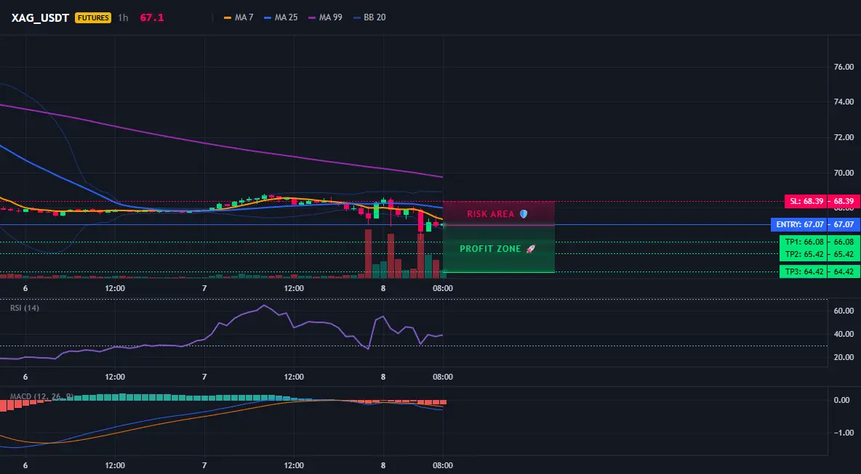
Task: Click the 60.00 RSI axis value
Action: (x=844, y=311)
